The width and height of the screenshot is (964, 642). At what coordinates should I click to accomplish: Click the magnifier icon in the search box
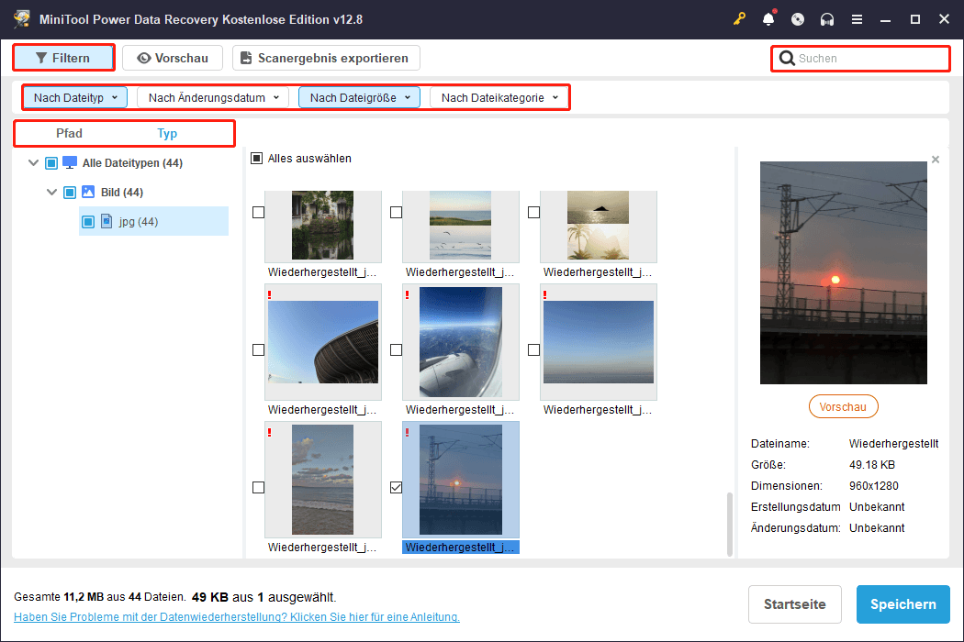788,58
